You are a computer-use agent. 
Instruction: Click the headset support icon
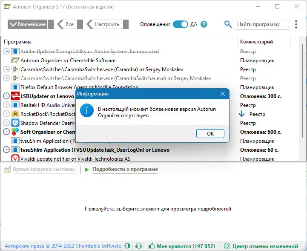138,246
